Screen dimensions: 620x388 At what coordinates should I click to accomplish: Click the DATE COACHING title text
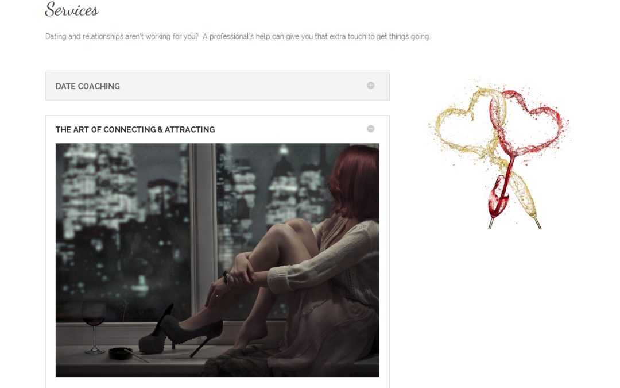pyautogui.click(x=88, y=86)
